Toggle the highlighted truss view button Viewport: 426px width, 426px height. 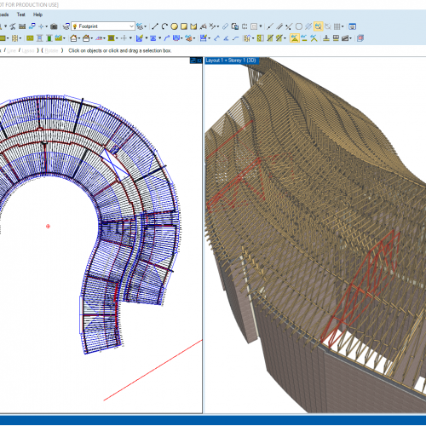(295, 38)
